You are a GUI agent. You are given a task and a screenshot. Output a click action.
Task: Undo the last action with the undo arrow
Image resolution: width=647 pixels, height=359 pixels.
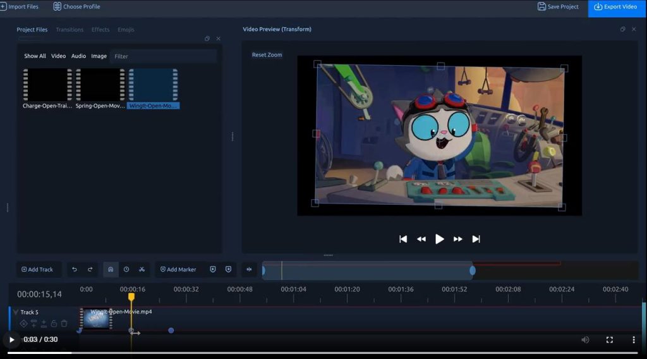point(75,269)
